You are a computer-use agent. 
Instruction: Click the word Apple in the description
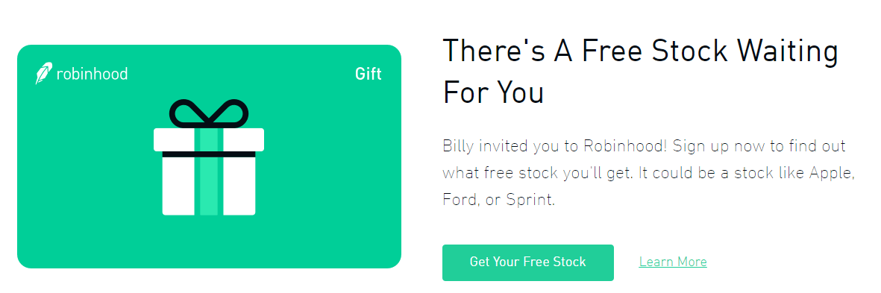(x=830, y=174)
